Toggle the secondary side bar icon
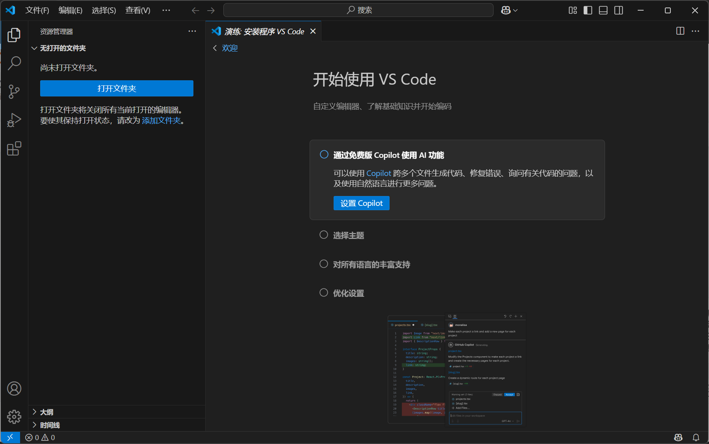This screenshot has width=709, height=444. tap(619, 10)
